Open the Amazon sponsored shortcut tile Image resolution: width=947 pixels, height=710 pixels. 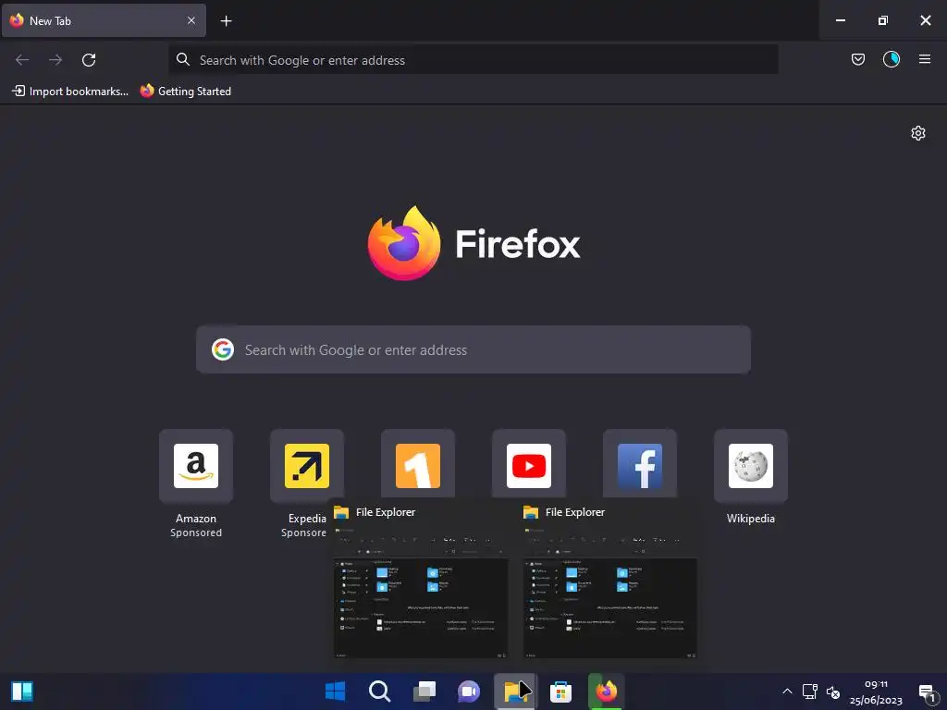point(196,466)
